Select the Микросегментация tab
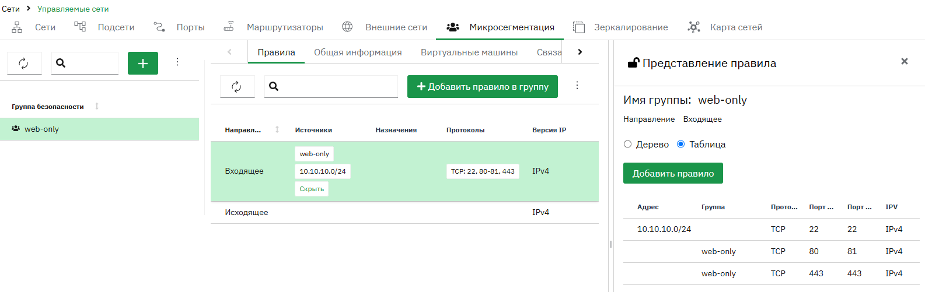Image resolution: width=925 pixels, height=292 pixels. pyautogui.click(x=500, y=27)
